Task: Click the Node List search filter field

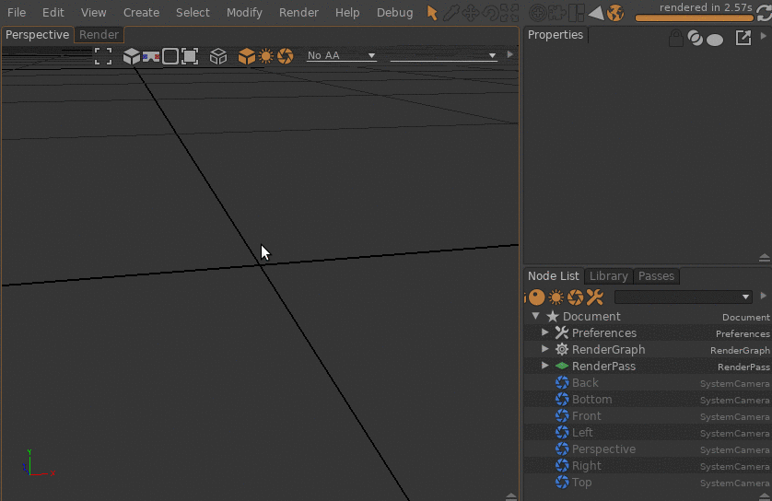Action: pos(683,297)
